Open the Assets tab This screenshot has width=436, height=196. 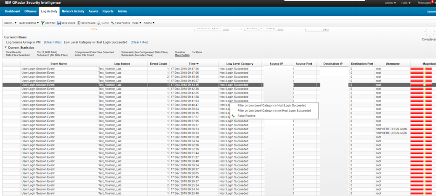click(x=93, y=11)
